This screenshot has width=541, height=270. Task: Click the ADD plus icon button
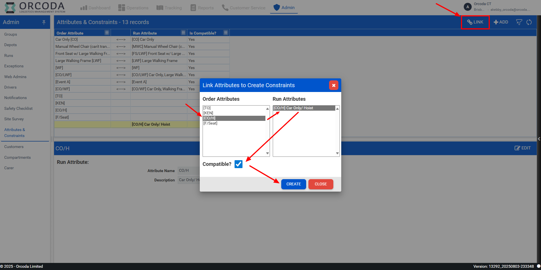click(x=501, y=22)
